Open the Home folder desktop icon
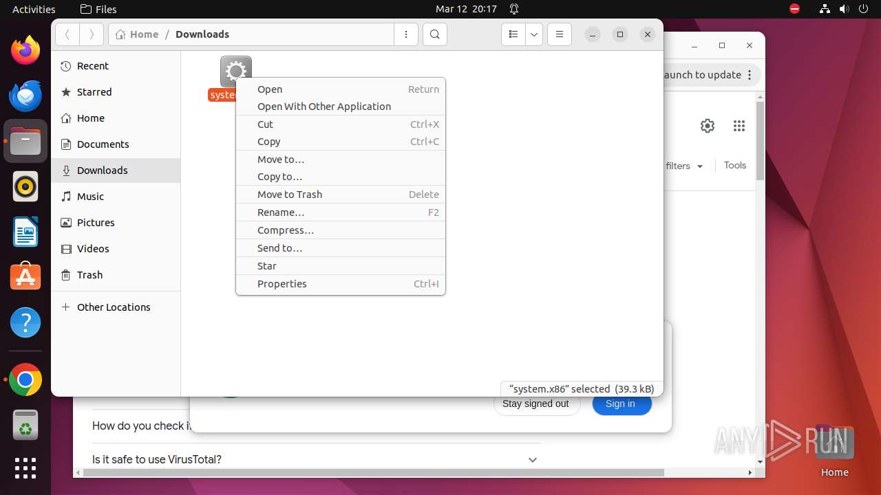Viewport: 881px width, 495px height. [x=834, y=450]
